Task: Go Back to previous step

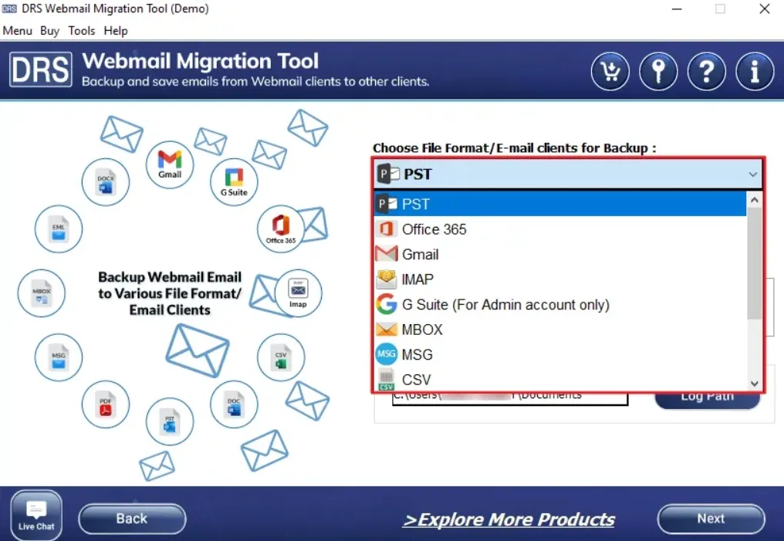Action: [x=132, y=519]
